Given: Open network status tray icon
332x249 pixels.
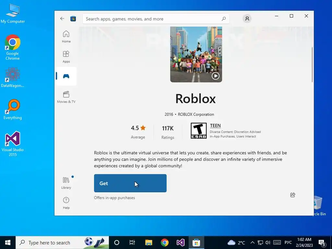Looking at the screenshot, I should tap(260, 243).
